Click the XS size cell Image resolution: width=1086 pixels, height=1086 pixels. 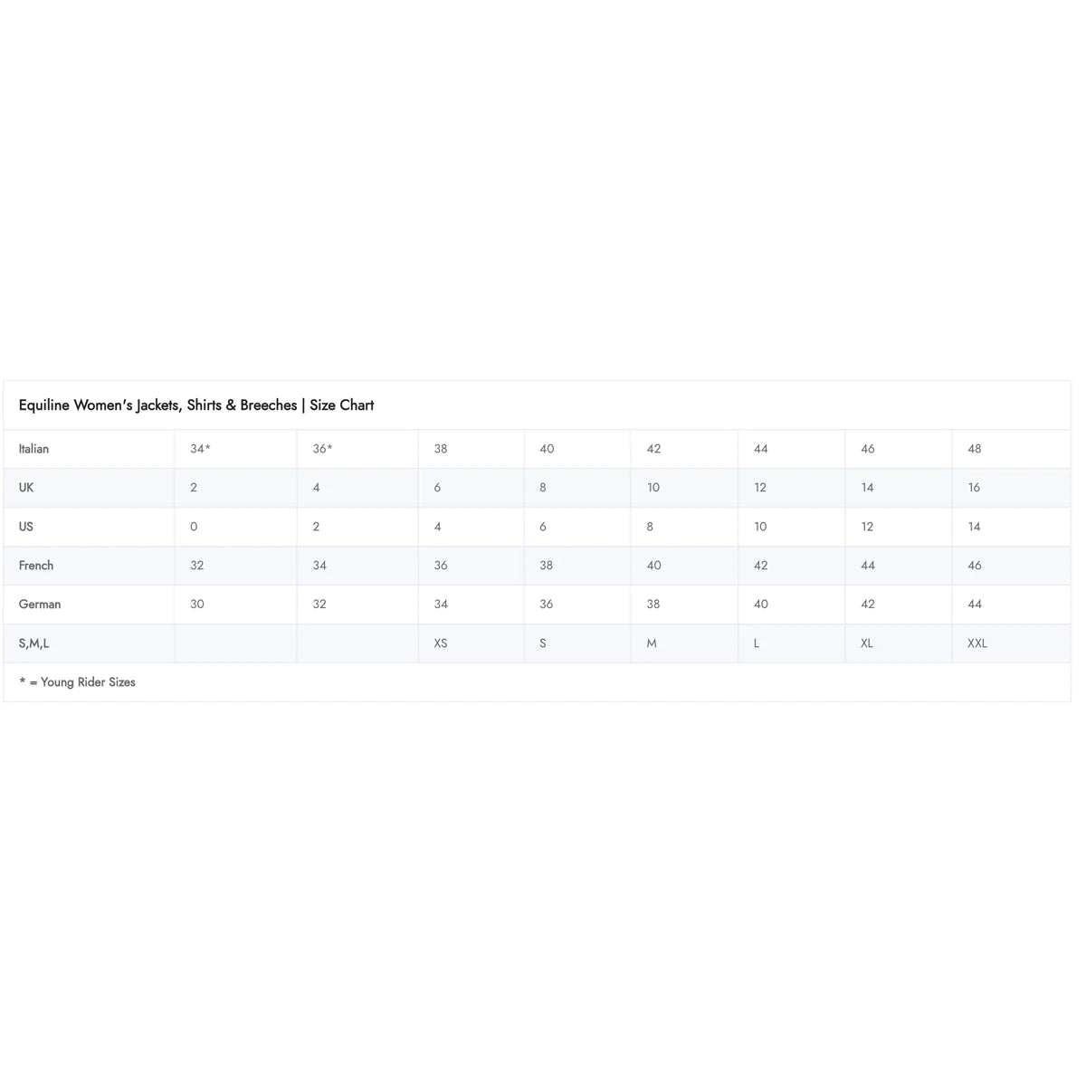pos(441,643)
